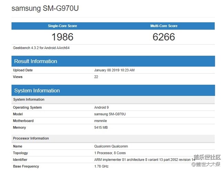
Task: Click the Identifier label
Action: [x=20, y=160]
